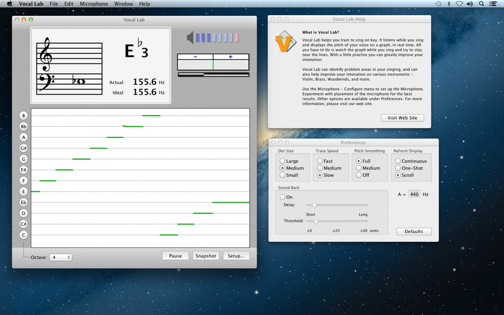Open the Help menu
The height and width of the screenshot is (315, 504).
pos(144,4)
